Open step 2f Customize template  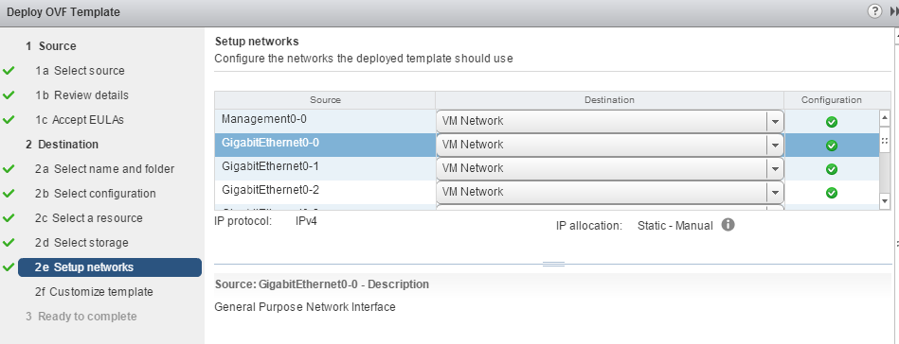(x=94, y=292)
